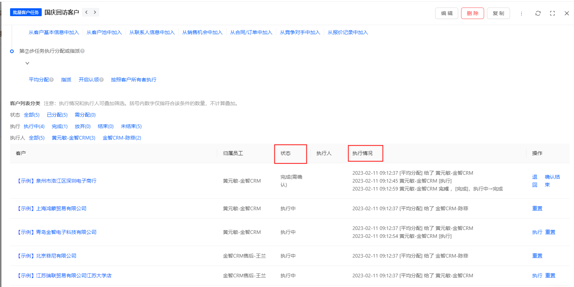Click 确认结束 for 泉州市洛江区深圳电子商行
This screenshot has height=287, width=574.
552,181
